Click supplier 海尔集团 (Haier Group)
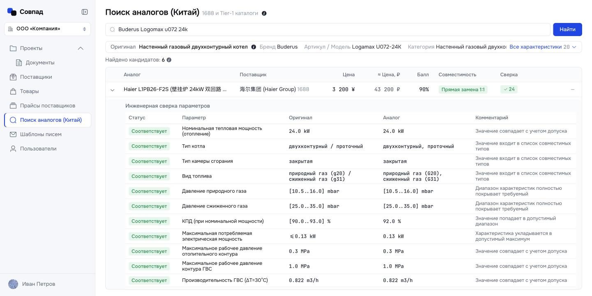 (268, 89)
